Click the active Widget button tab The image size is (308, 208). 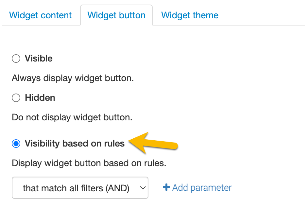pos(116,15)
